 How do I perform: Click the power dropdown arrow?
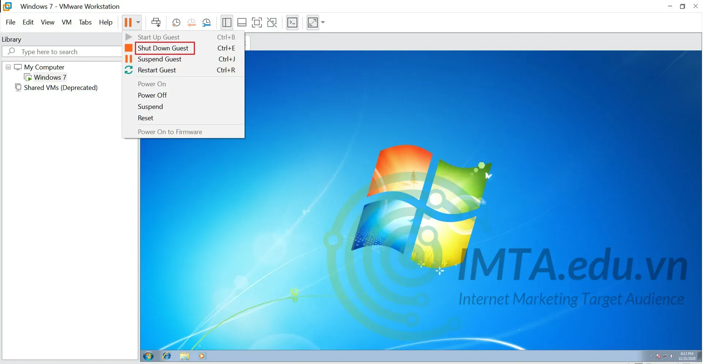(x=138, y=22)
